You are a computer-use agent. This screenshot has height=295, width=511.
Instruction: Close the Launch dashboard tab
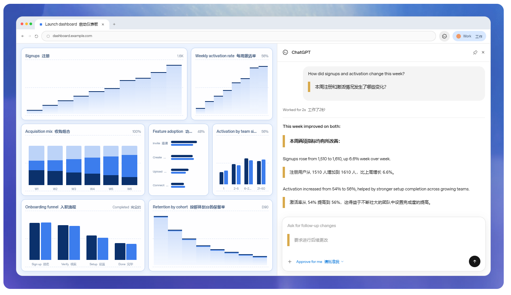103,24
